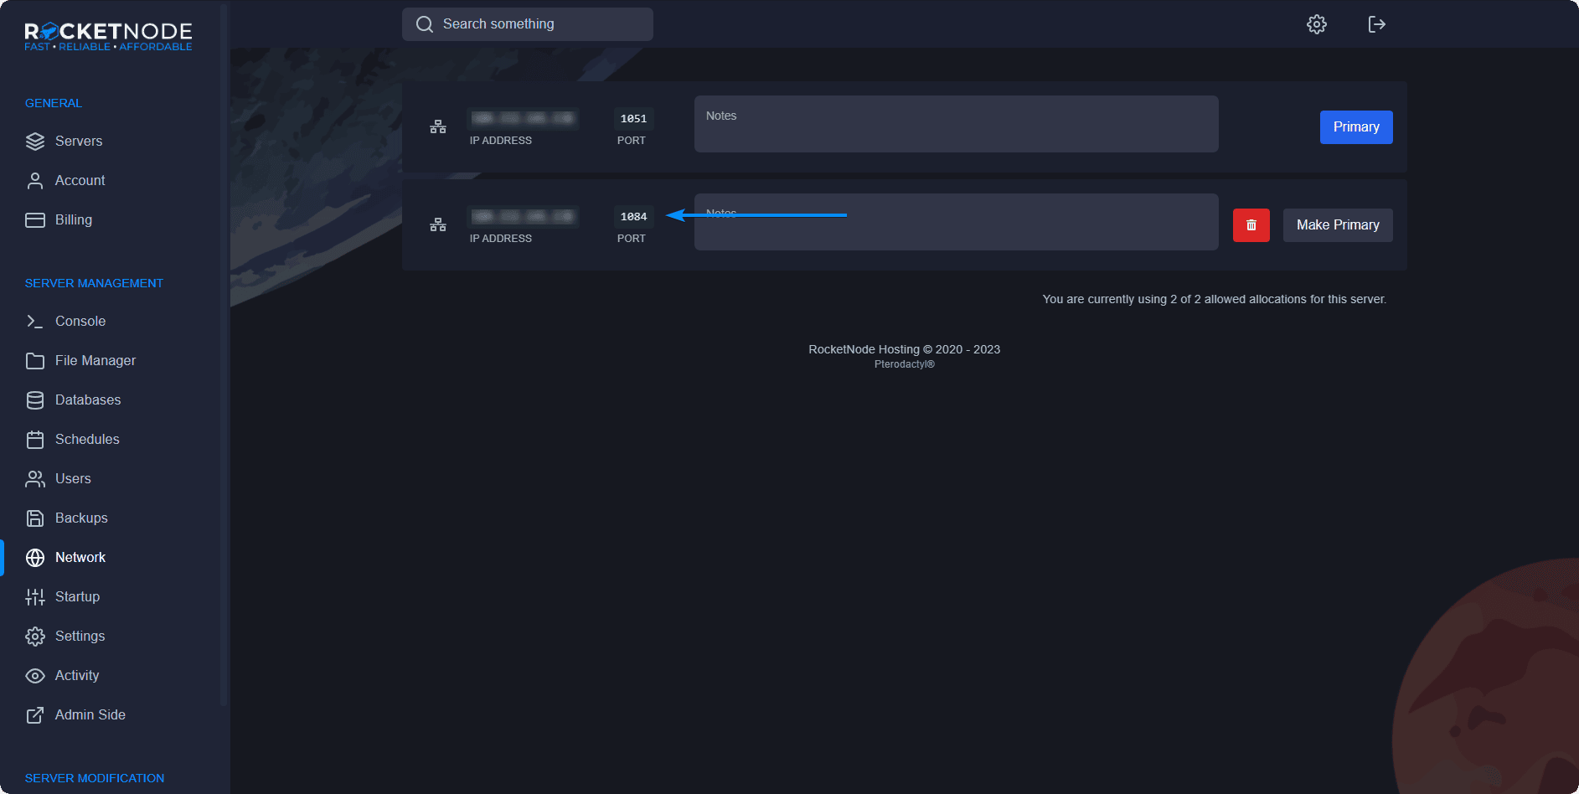
Task: Open Schedules in the sidebar
Action: coord(87,440)
